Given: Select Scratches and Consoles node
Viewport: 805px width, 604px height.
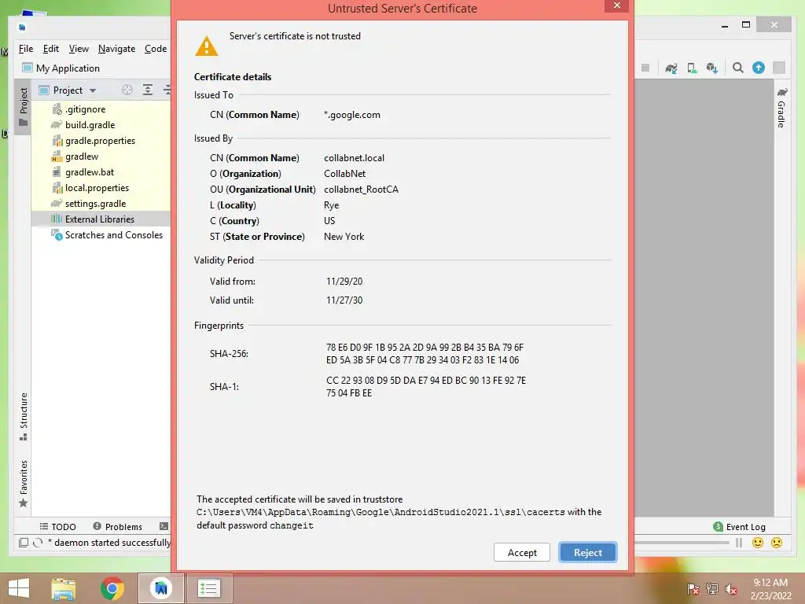Looking at the screenshot, I should click(x=113, y=235).
